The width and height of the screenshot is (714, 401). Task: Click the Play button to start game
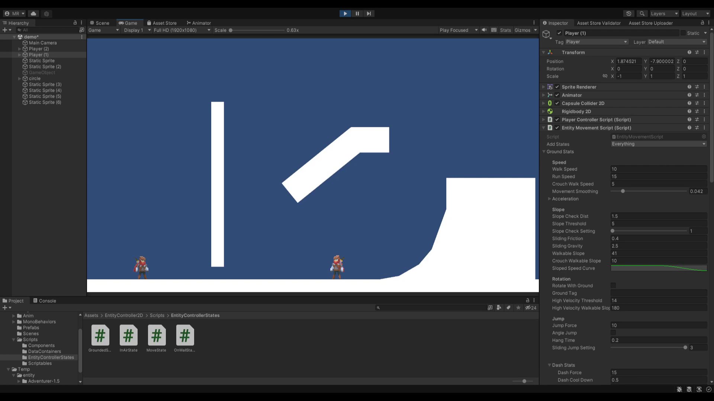(345, 13)
